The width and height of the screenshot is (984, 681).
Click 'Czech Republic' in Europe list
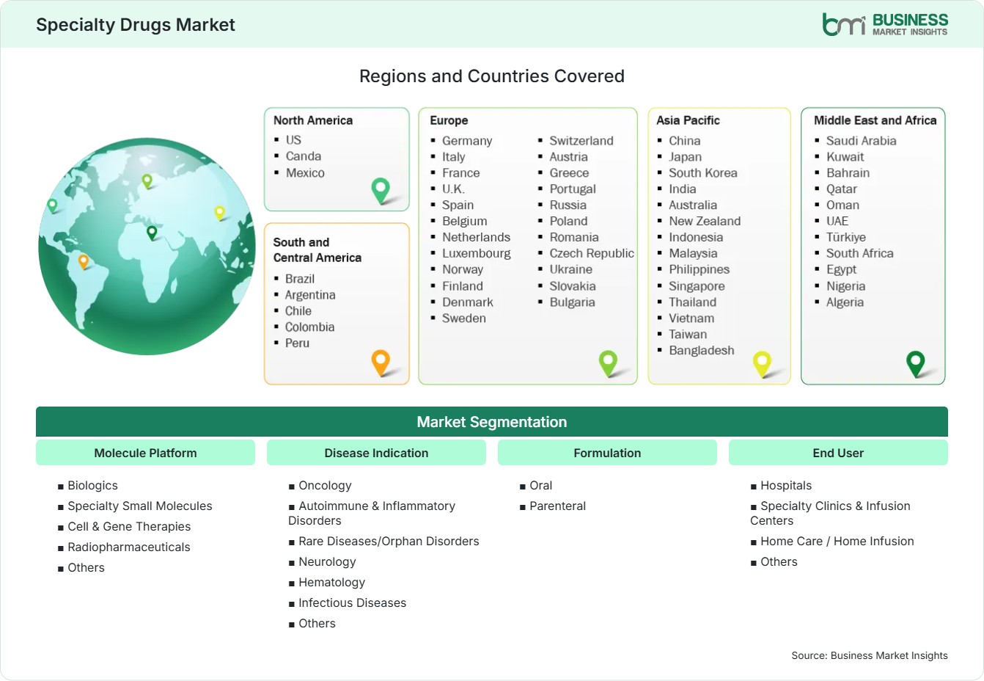[592, 253]
